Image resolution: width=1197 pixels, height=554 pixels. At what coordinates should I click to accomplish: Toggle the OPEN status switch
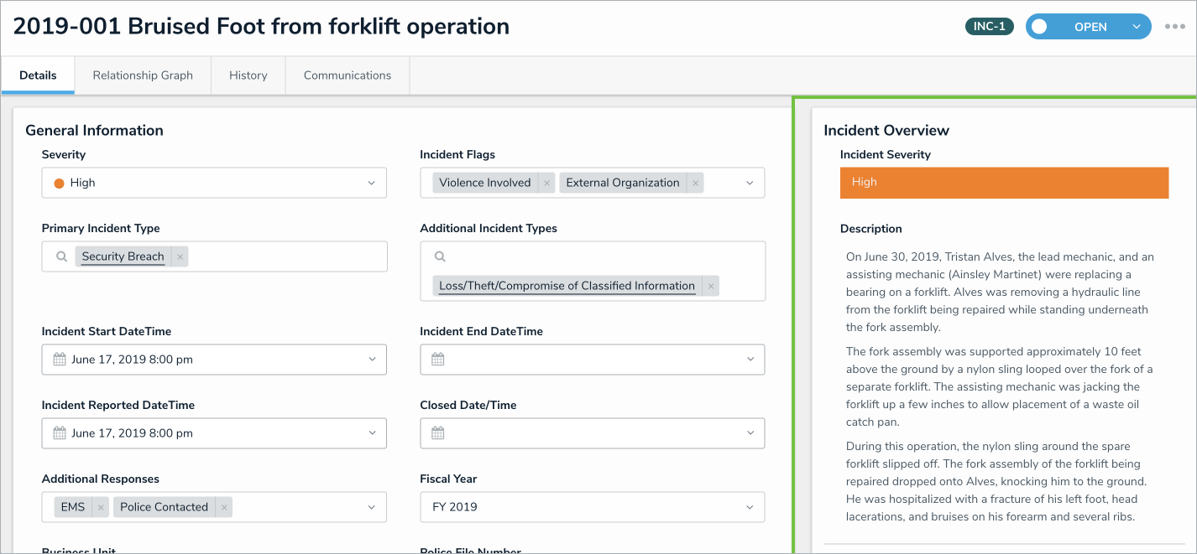tap(1040, 27)
